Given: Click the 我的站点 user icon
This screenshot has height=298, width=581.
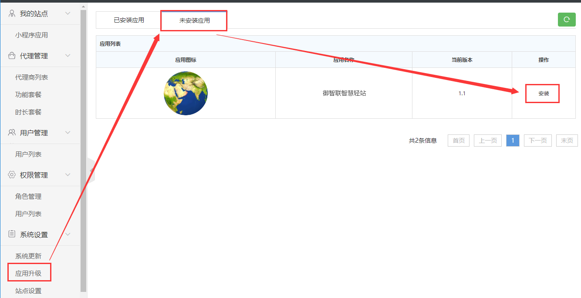Looking at the screenshot, I should (12, 13).
